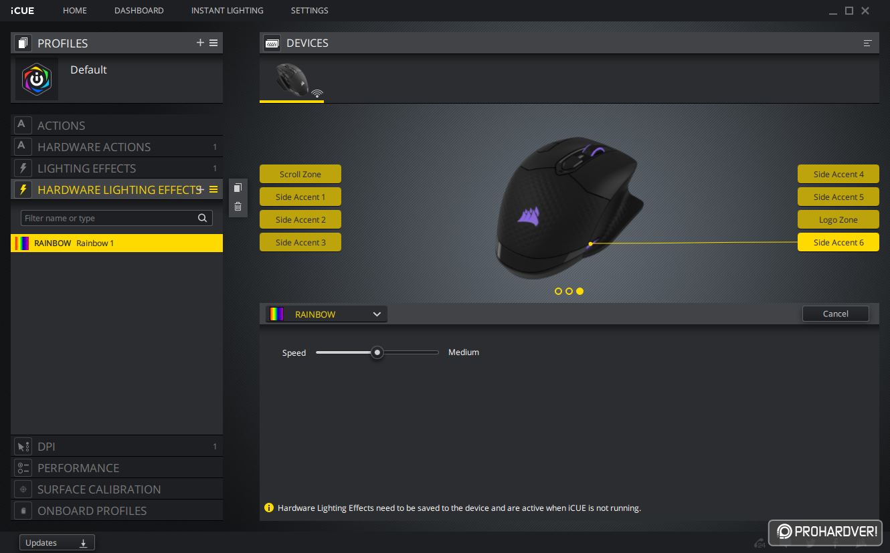
Task: Click the Medium speed label
Action: pos(464,352)
